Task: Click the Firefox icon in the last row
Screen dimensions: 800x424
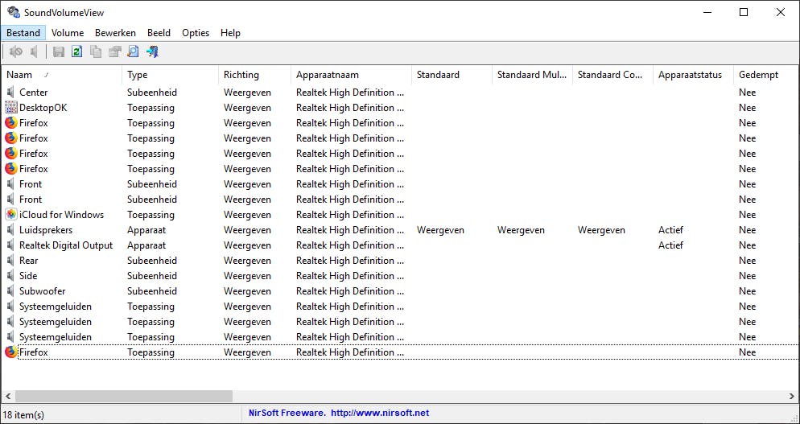Action: point(10,352)
